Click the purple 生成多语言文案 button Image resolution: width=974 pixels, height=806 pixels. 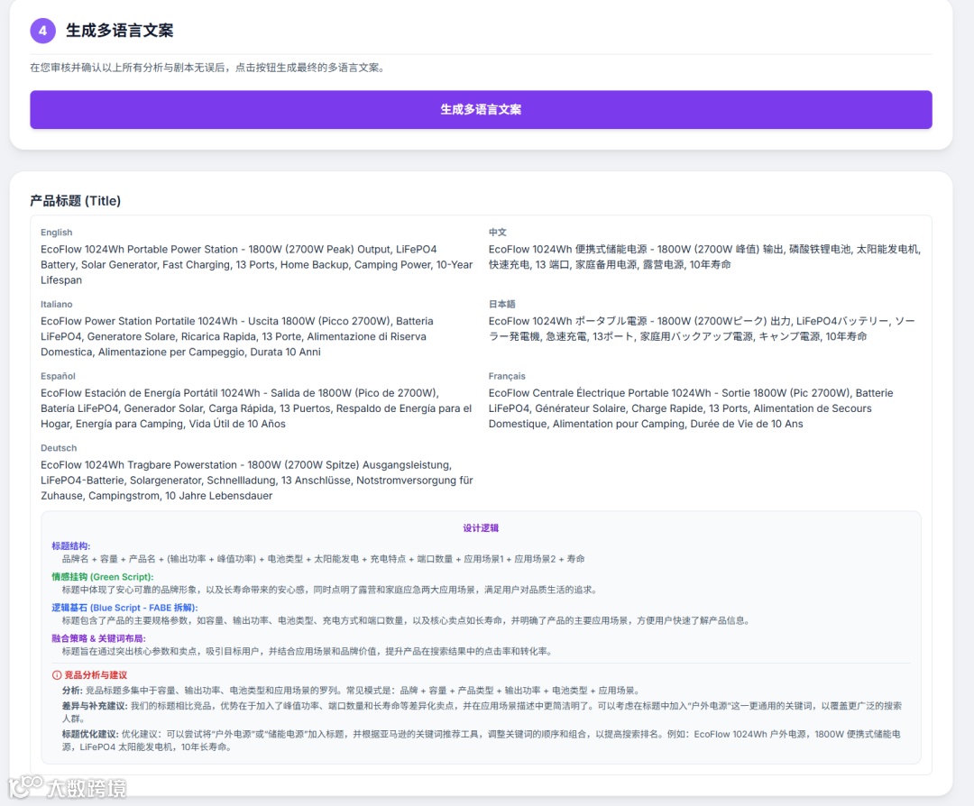[x=481, y=110]
